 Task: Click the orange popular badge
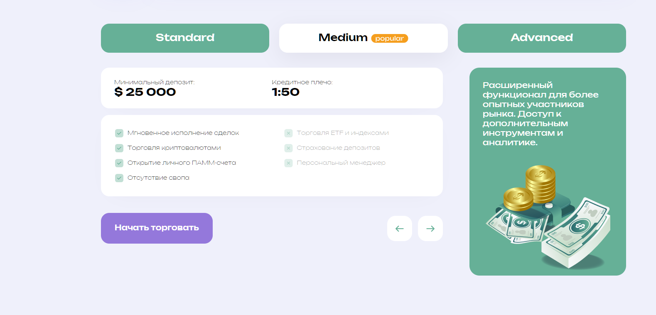(x=390, y=39)
